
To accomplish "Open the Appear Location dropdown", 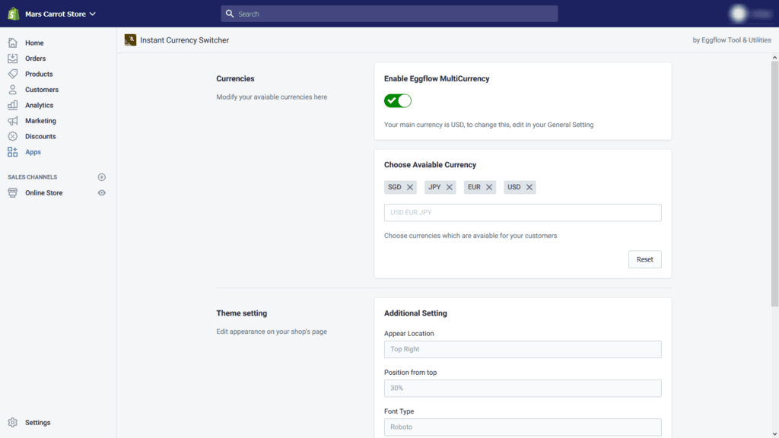I will tap(523, 349).
